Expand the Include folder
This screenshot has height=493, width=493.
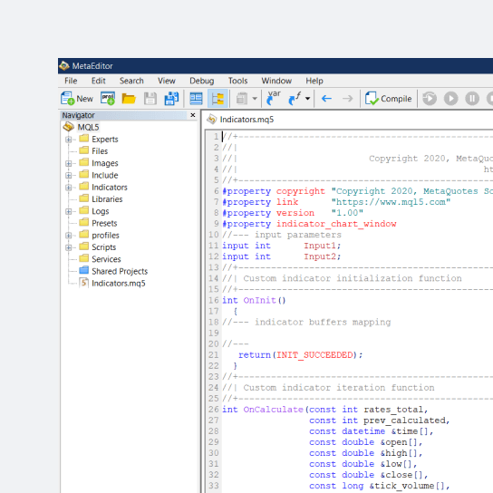(x=69, y=176)
